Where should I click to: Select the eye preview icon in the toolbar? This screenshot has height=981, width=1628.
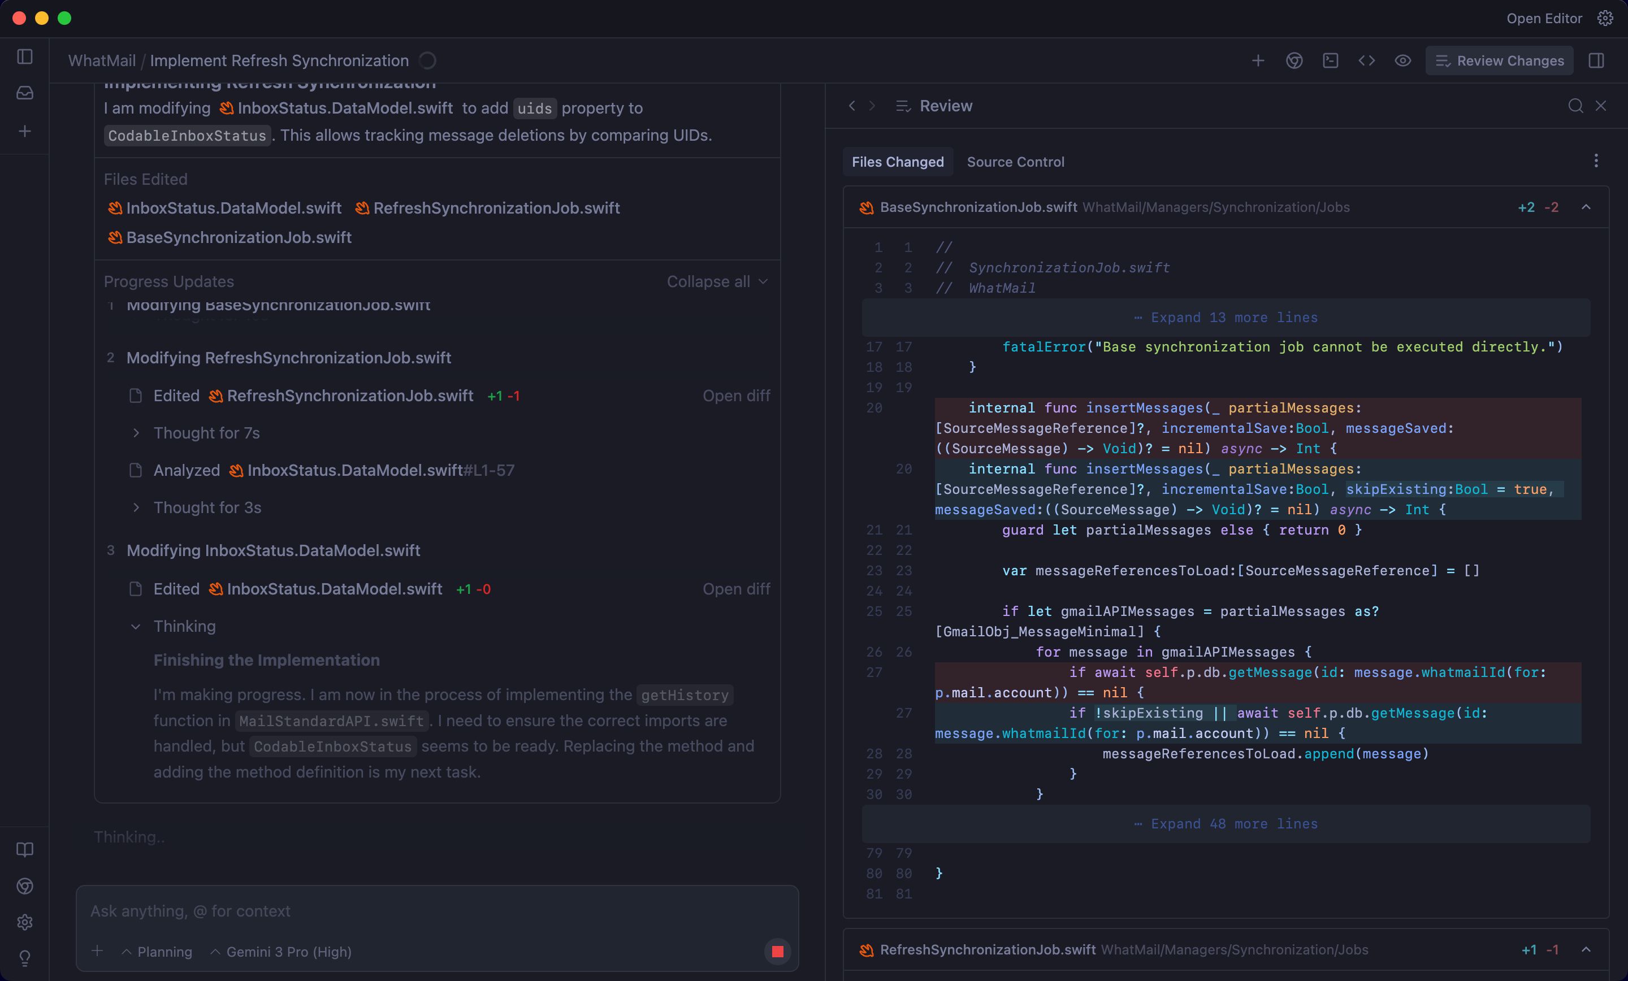point(1402,61)
